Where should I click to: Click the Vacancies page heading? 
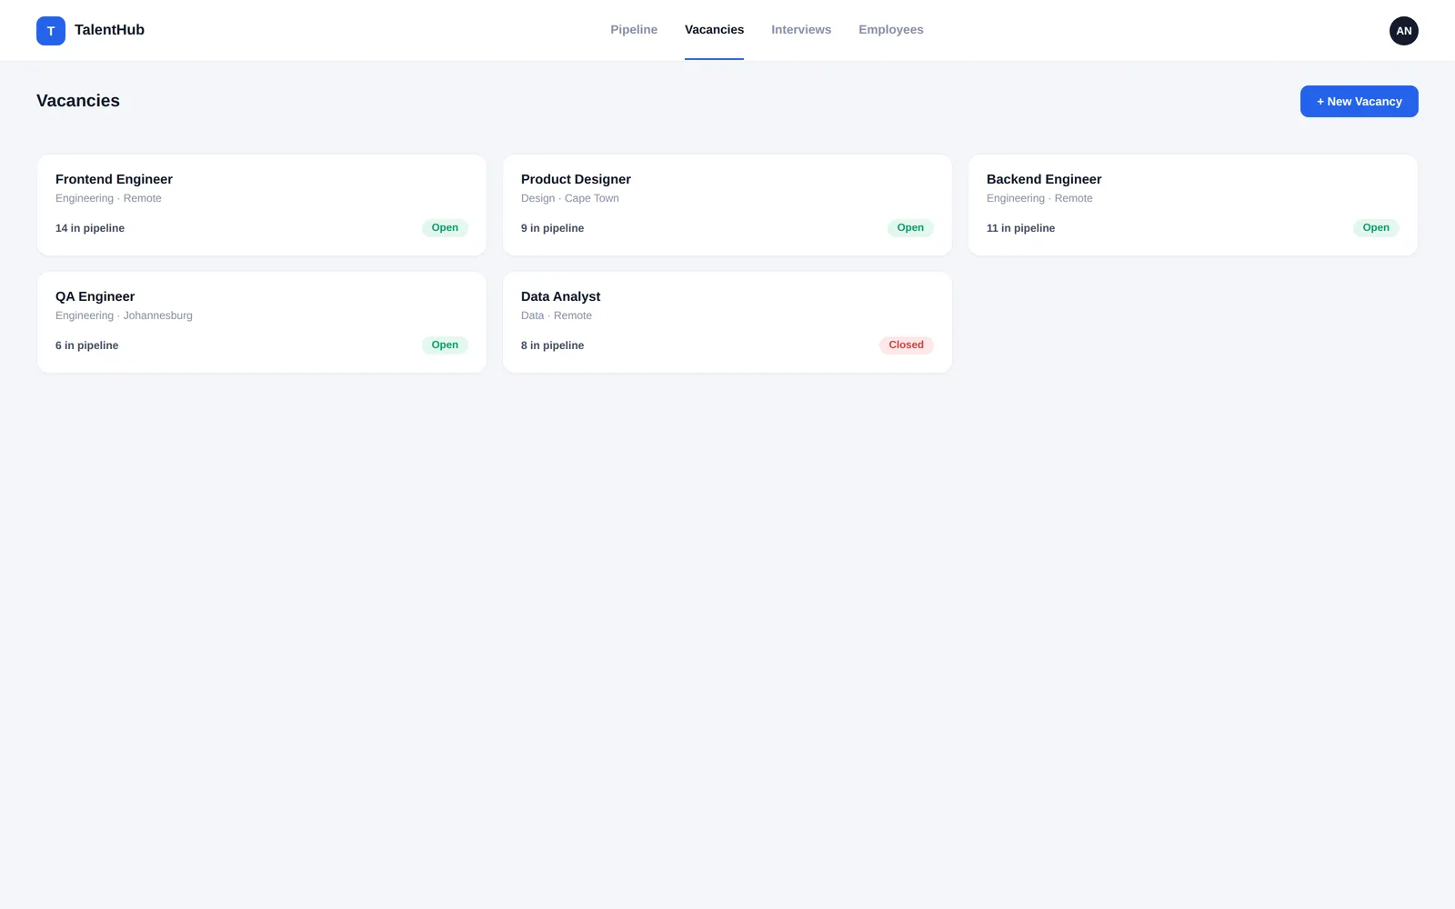[x=78, y=101]
